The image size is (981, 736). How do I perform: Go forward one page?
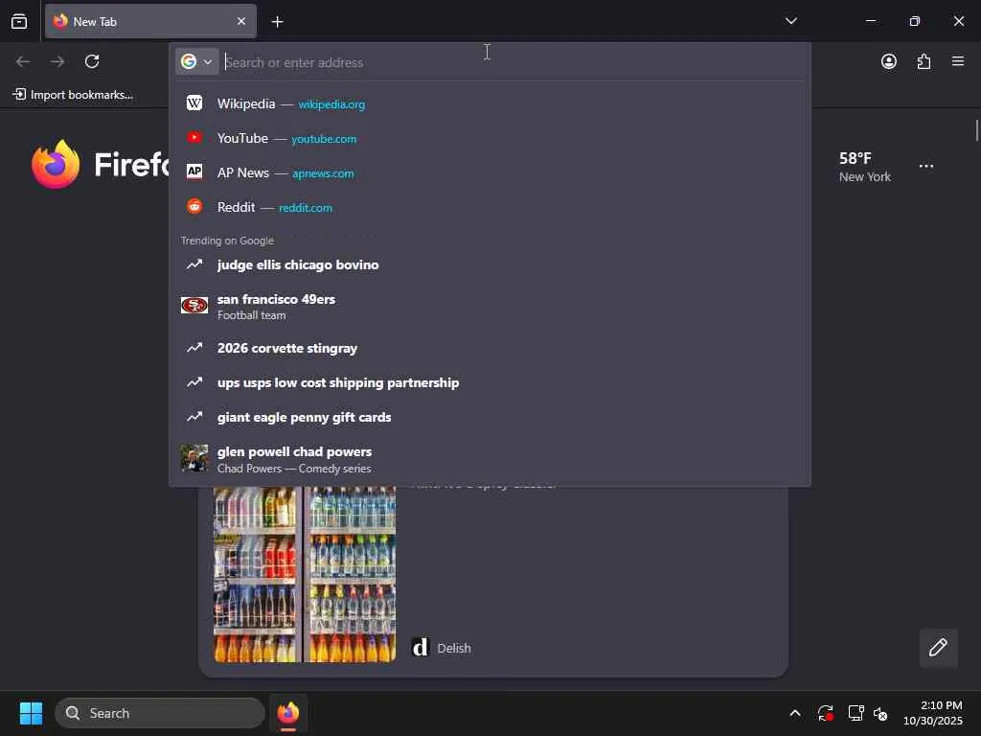pos(57,61)
